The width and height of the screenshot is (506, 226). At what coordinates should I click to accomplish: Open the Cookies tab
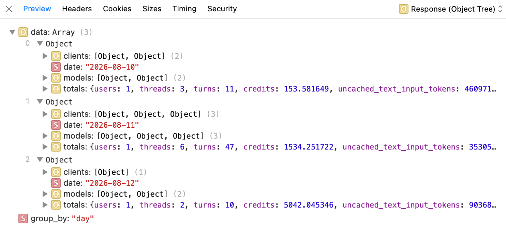click(x=117, y=9)
